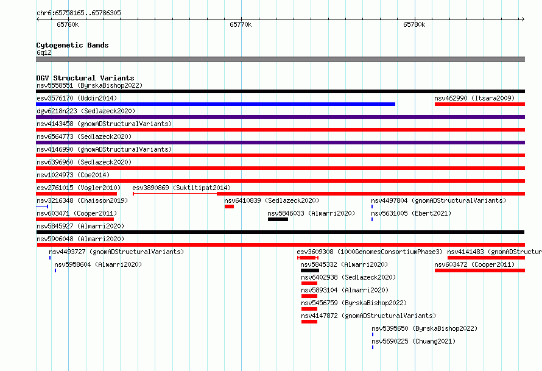The image size is (542, 371).
Task: Open nsv4497804 (gnomADStructuralVariants) label
Action: point(438,200)
